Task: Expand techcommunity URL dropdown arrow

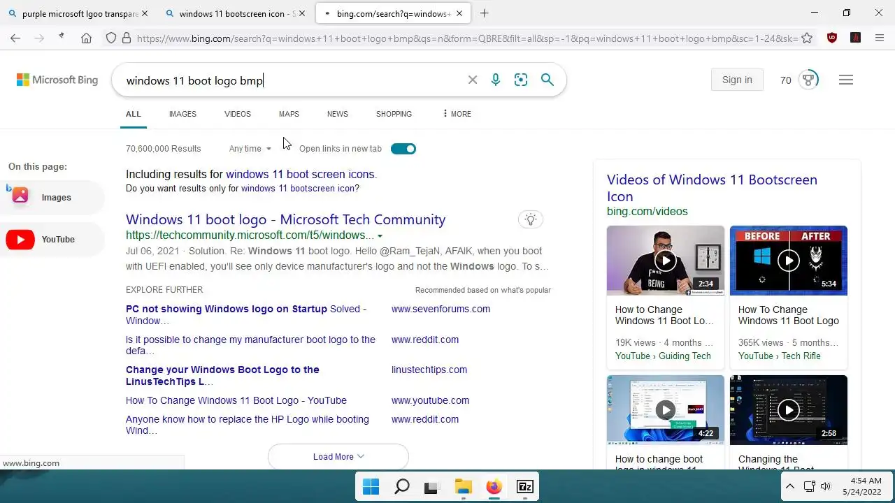Action: (x=380, y=236)
